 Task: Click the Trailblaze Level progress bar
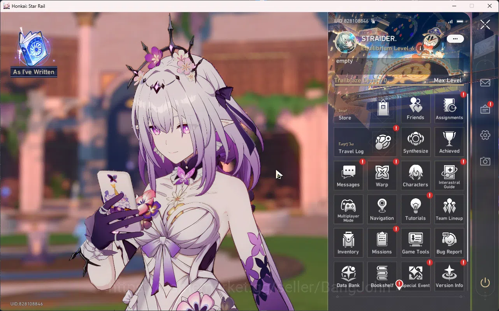(399, 84)
